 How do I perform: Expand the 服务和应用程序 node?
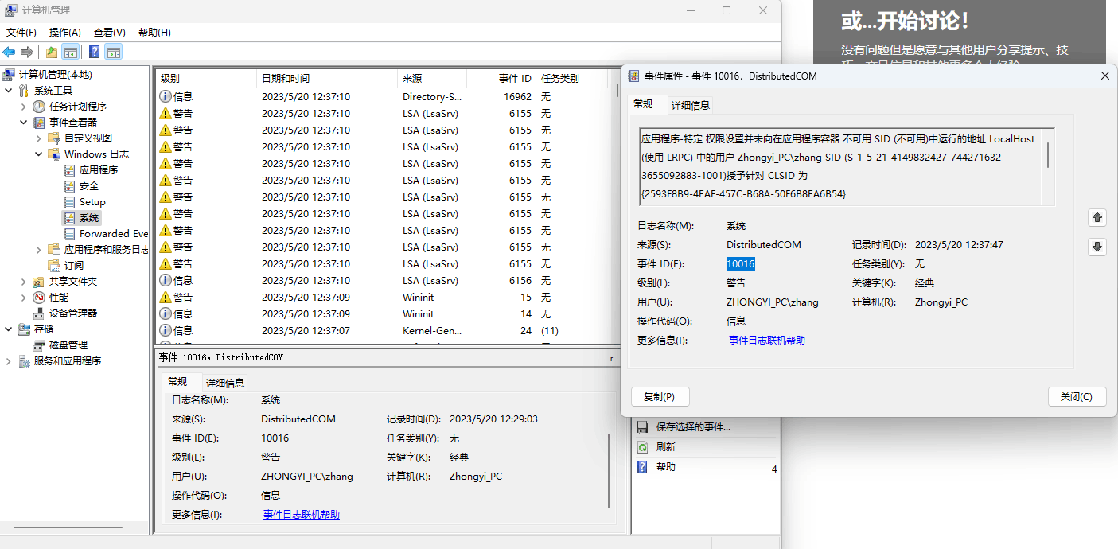pyautogui.click(x=8, y=361)
